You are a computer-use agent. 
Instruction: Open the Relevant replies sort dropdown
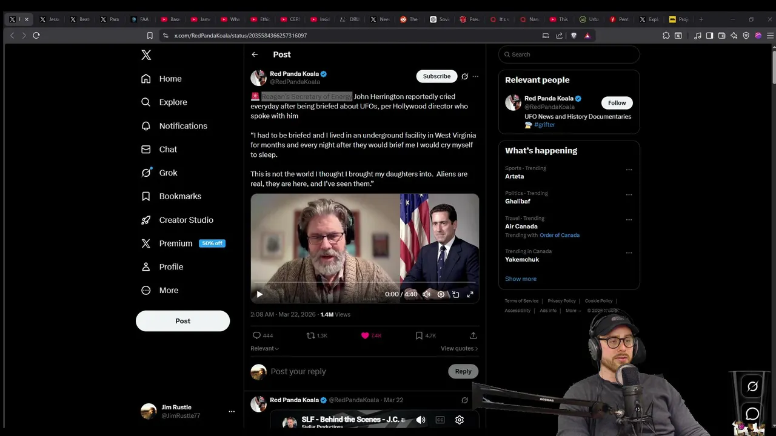264,349
